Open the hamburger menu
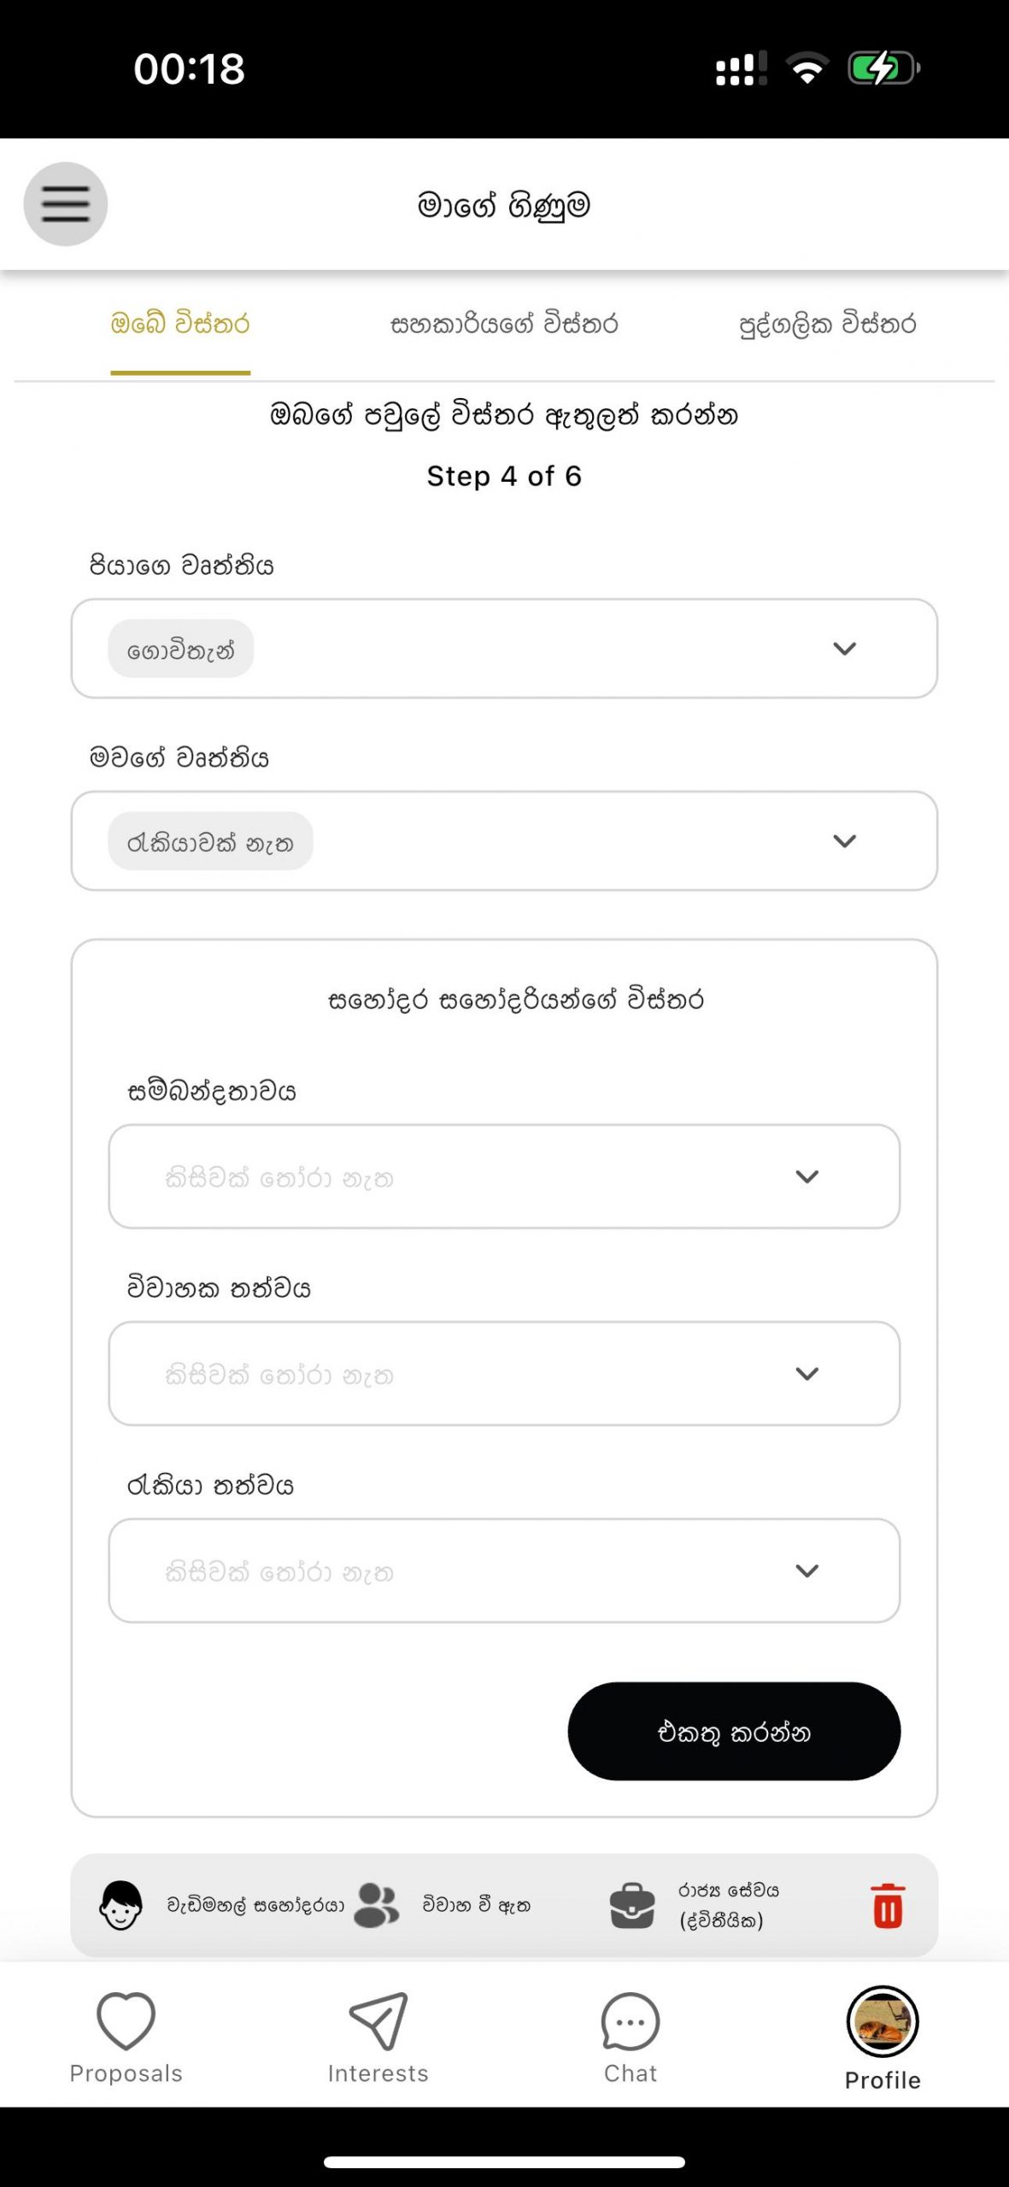This screenshot has height=2187, width=1009. point(65,204)
